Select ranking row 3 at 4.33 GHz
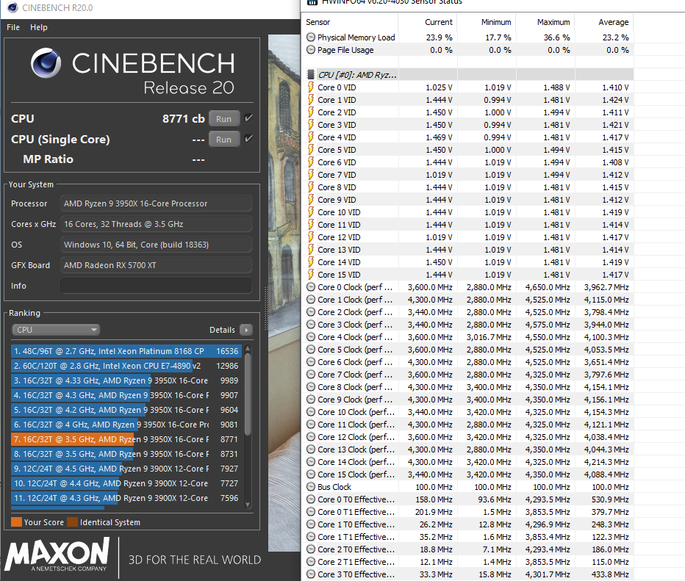The width and height of the screenshot is (685, 581). [126, 380]
